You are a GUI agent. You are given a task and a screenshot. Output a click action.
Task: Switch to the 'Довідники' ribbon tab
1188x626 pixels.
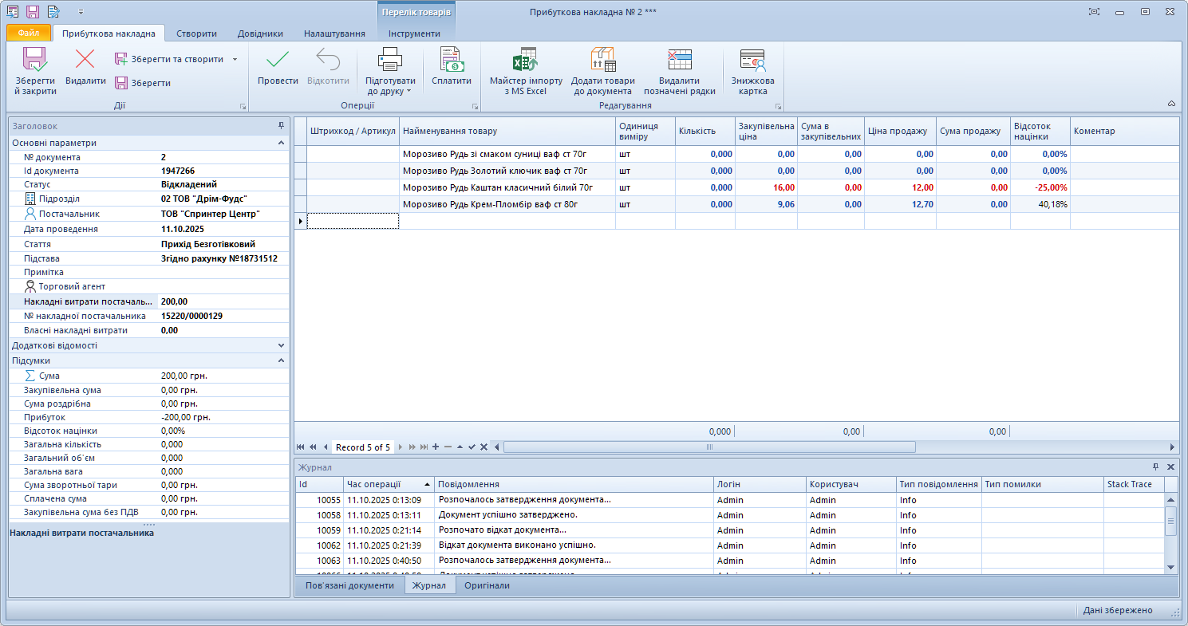click(260, 33)
